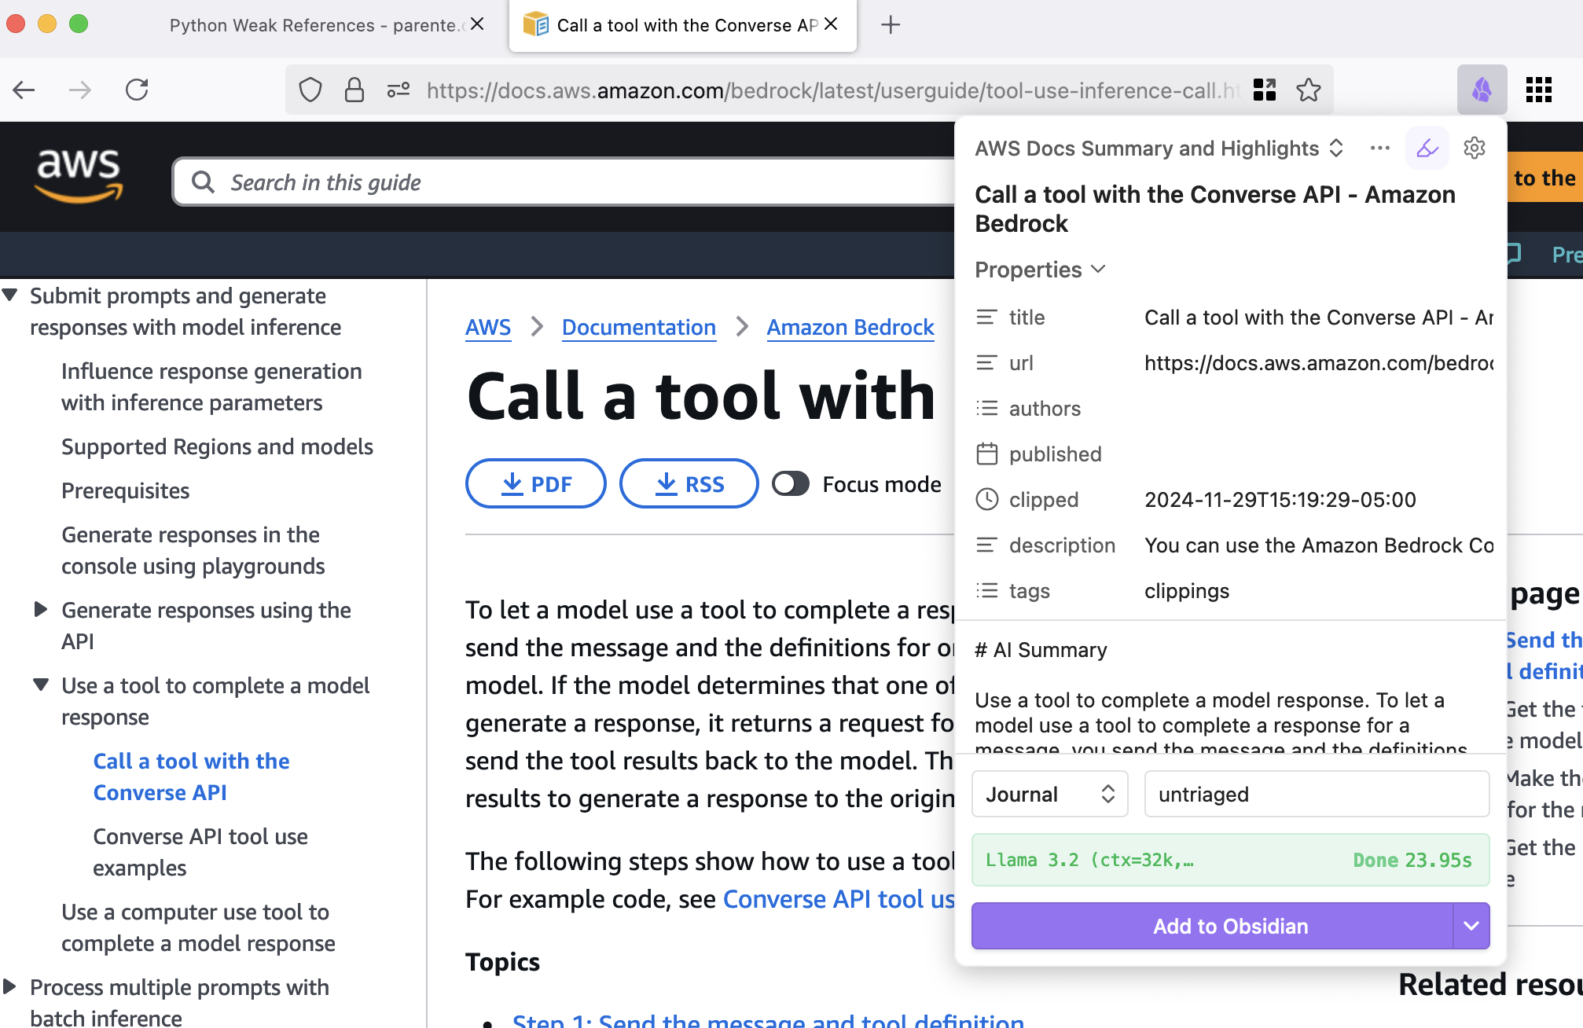
Task: Edit the untriaged folder path field
Action: (x=1317, y=795)
